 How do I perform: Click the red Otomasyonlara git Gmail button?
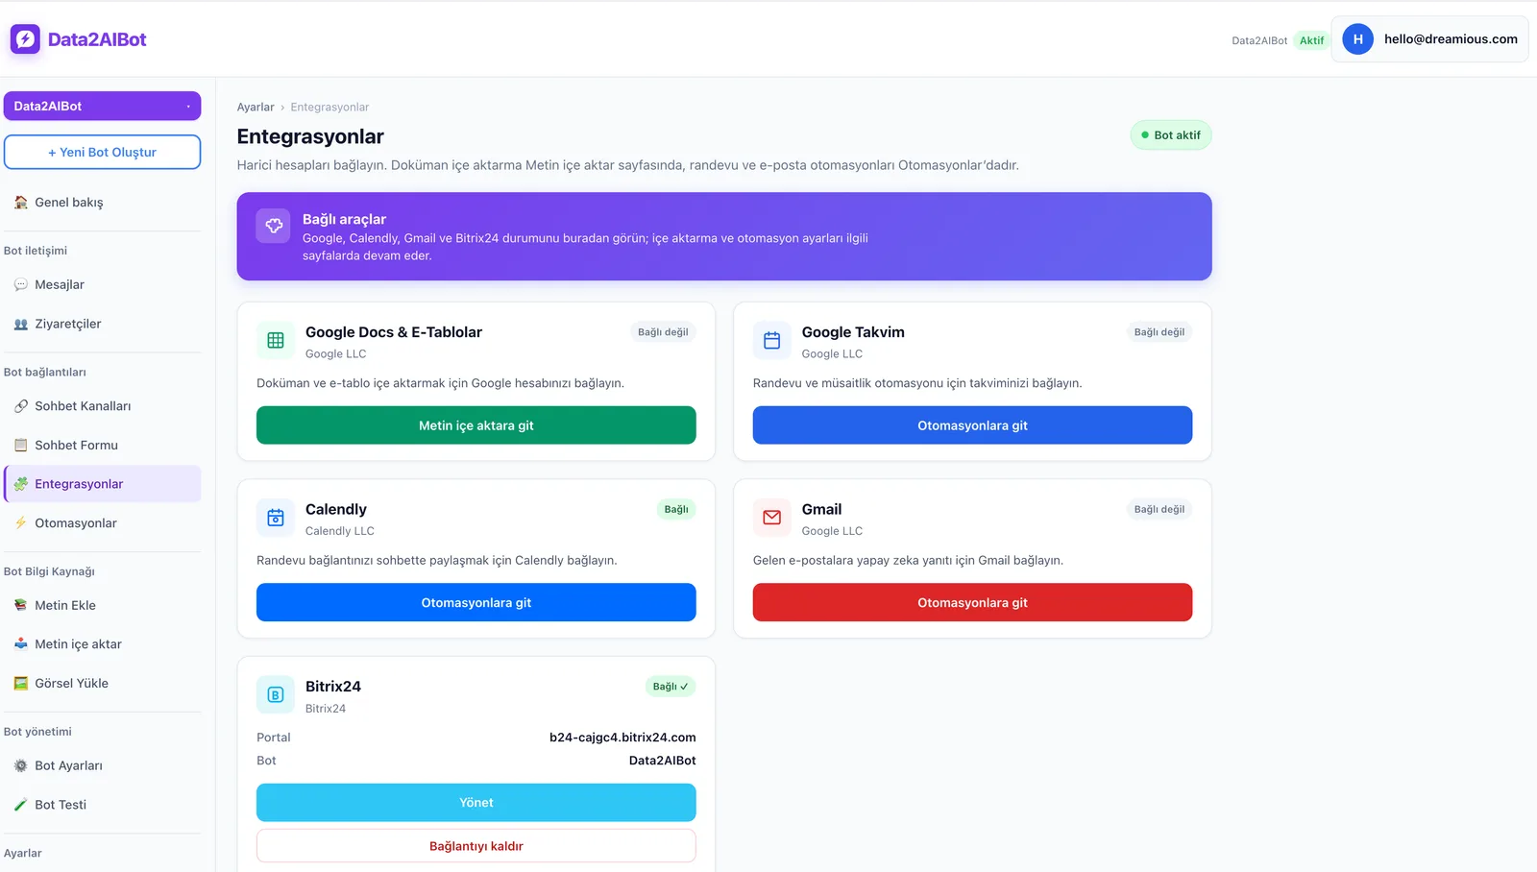pos(972,603)
